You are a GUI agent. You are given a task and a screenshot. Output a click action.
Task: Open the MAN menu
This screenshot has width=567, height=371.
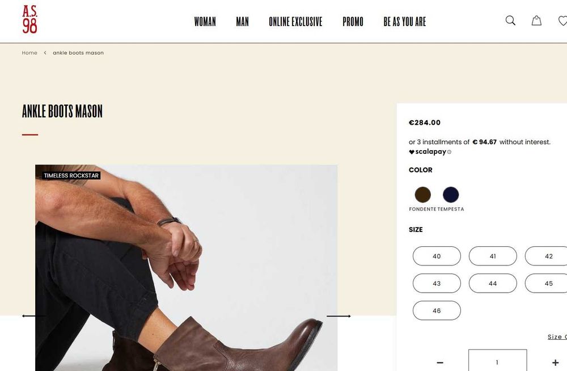[x=242, y=22]
